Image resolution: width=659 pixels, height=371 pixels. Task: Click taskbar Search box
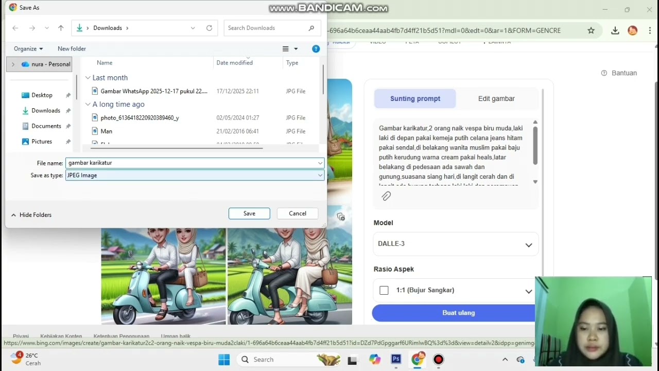click(x=289, y=360)
